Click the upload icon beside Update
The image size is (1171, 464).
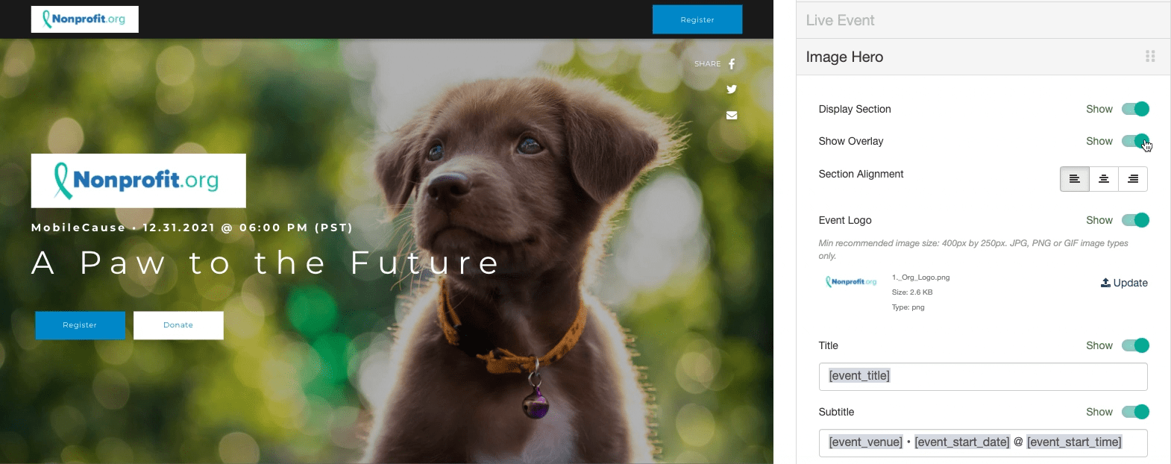(1105, 283)
